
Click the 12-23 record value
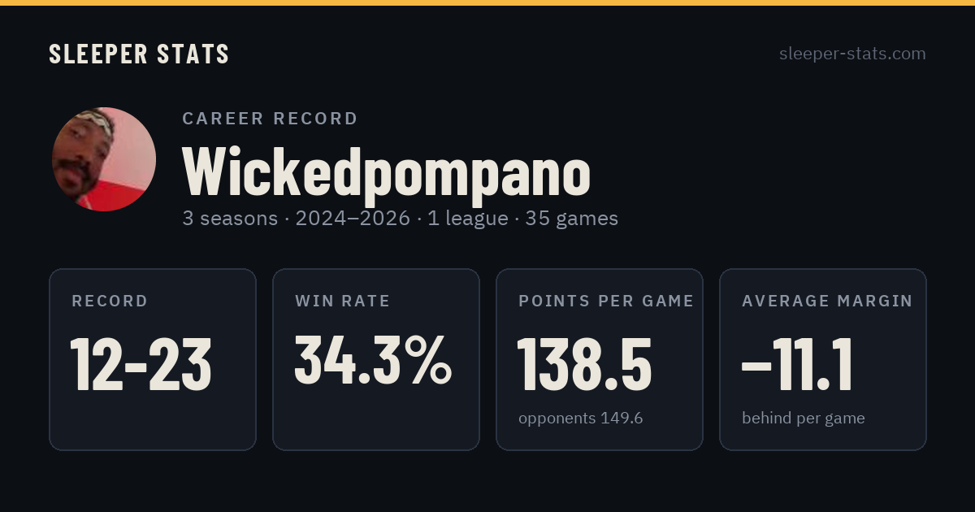tap(141, 363)
